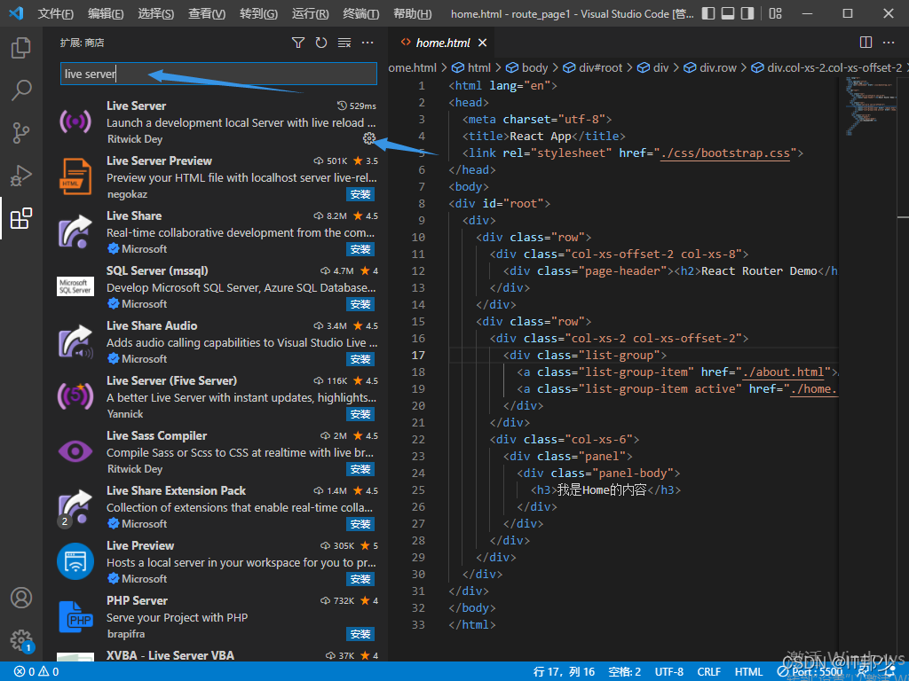Open Live Server manage gear icon
Screen dimensions: 909x681
click(368, 138)
